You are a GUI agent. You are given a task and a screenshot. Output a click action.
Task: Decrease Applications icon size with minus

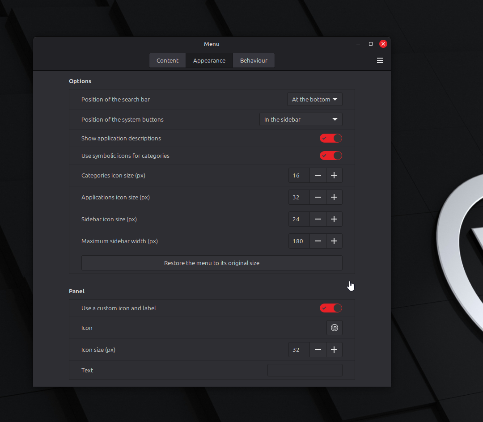(x=318, y=197)
